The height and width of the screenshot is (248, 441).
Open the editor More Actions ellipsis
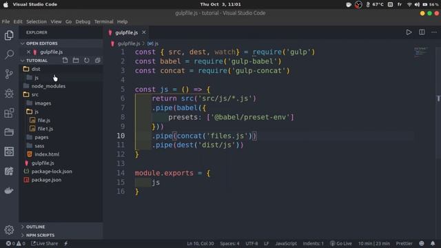(434, 32)
